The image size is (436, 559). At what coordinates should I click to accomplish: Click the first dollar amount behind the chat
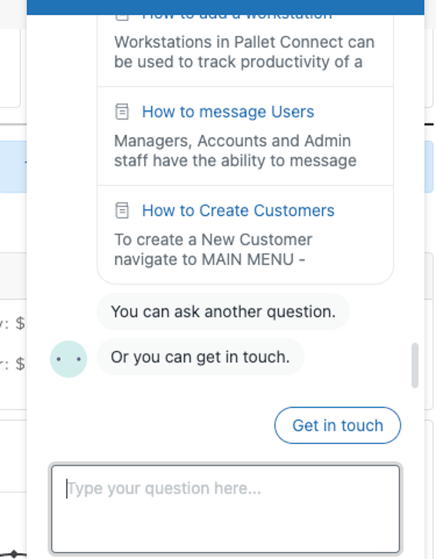tap(20, 324)
